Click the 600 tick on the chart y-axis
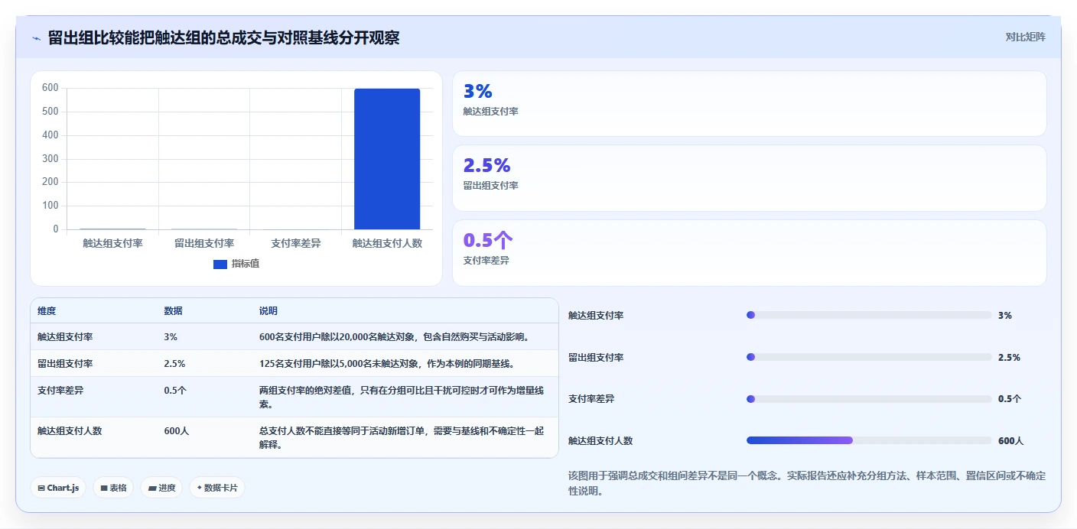 50,88
